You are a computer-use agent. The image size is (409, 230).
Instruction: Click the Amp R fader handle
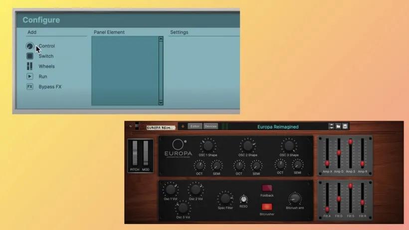point(362,164)
